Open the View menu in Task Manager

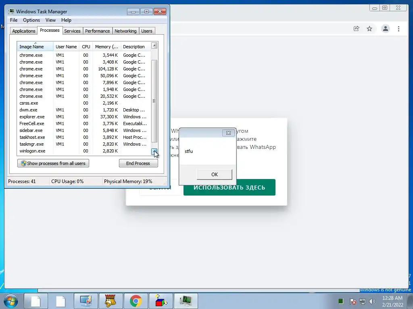click(50, 20)
